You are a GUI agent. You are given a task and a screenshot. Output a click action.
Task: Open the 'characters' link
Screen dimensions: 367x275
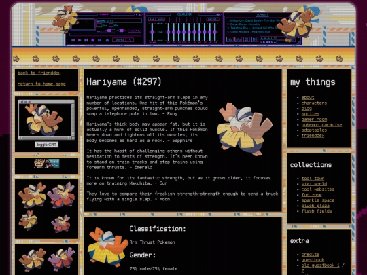click(x=314, y=103)
